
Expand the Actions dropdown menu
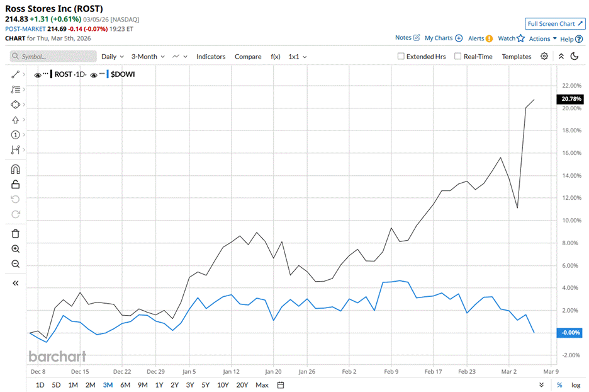click(543, 38)
